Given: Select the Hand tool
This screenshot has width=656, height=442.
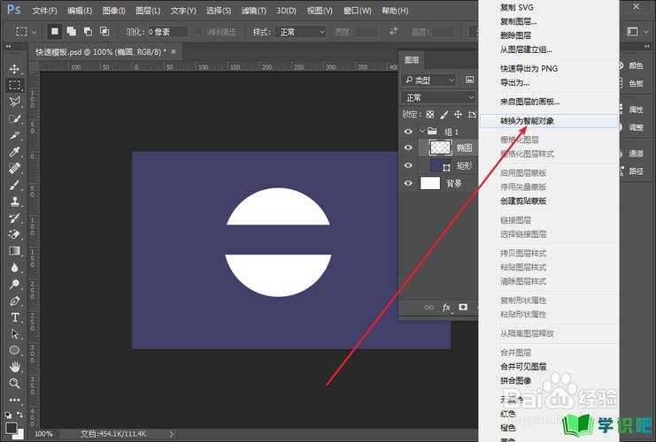Looking at the screenshot, I should pyautogui.click(x=15, y=367).
